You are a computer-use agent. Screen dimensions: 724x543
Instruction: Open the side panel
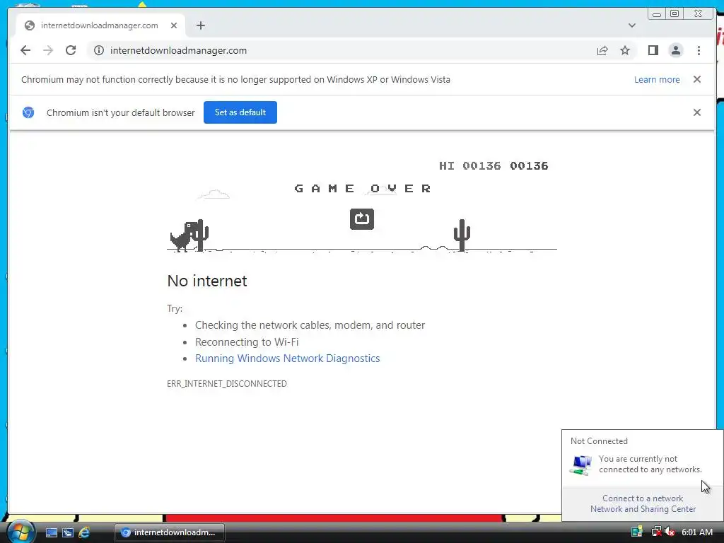(653, 50)
